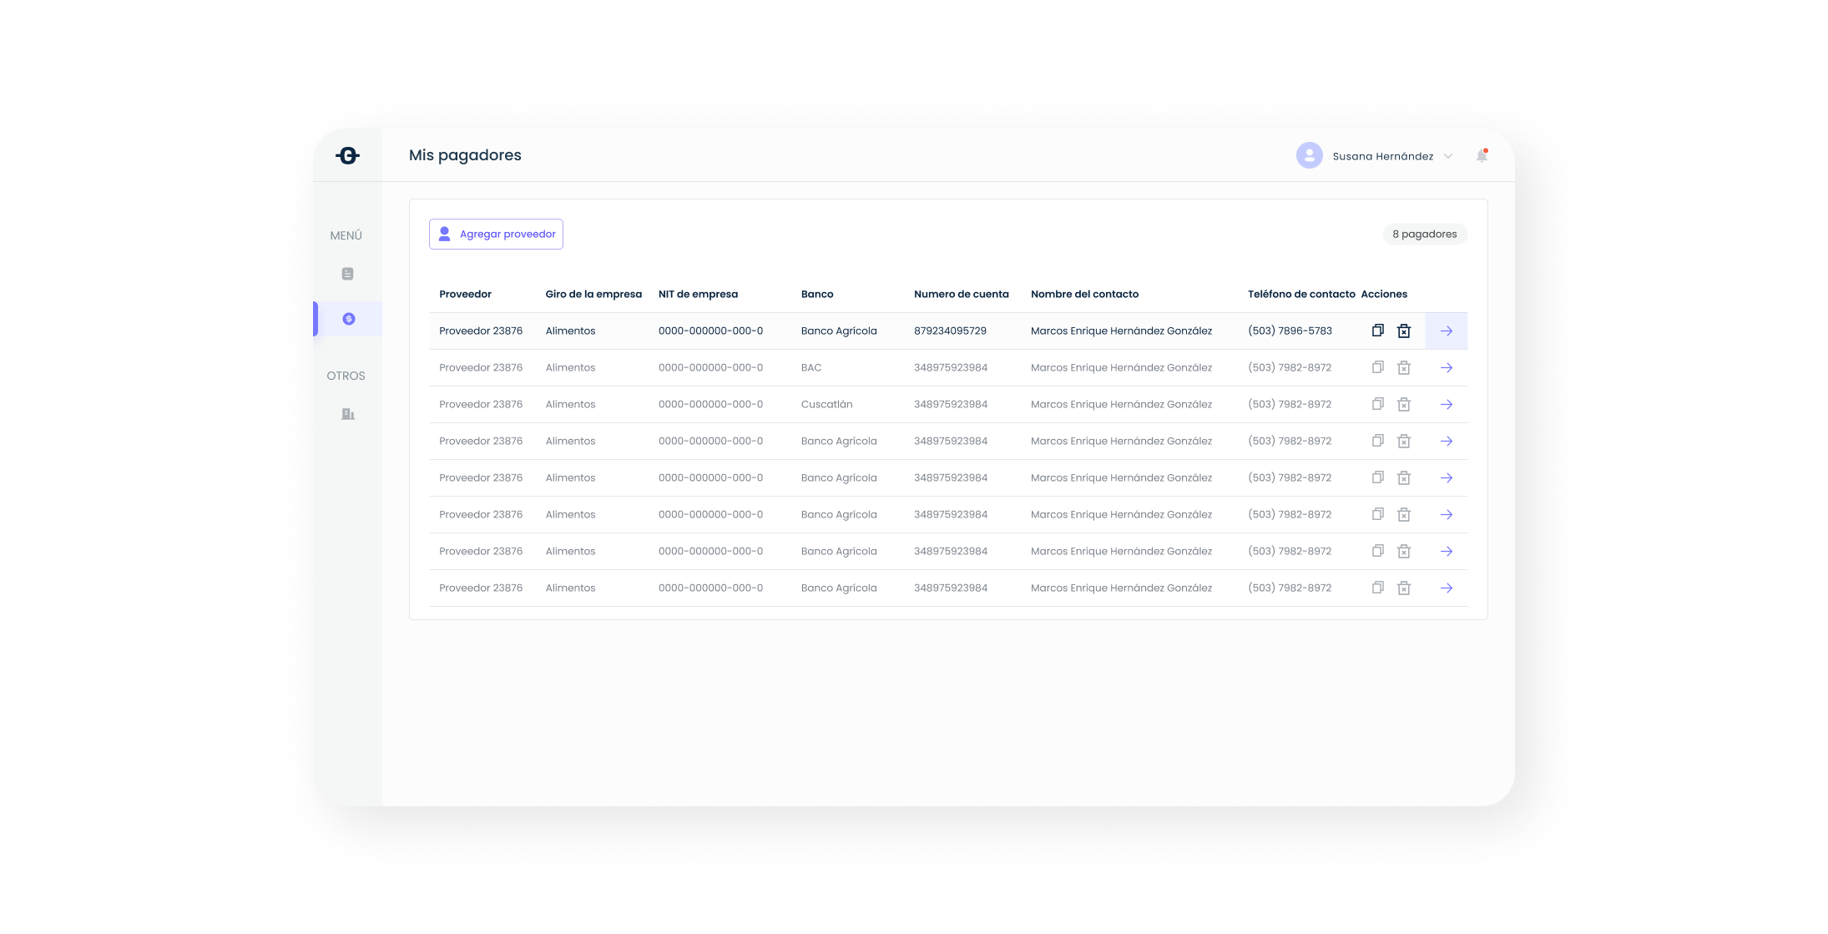Click the Banco column header

817,294
